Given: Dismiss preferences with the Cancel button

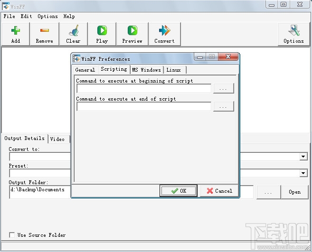Looking at the screenshot, I should pos(219,191).
